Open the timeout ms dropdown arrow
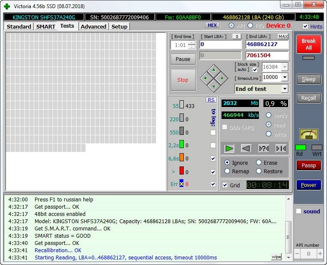The image size is (327, 265). coord(285,77)
